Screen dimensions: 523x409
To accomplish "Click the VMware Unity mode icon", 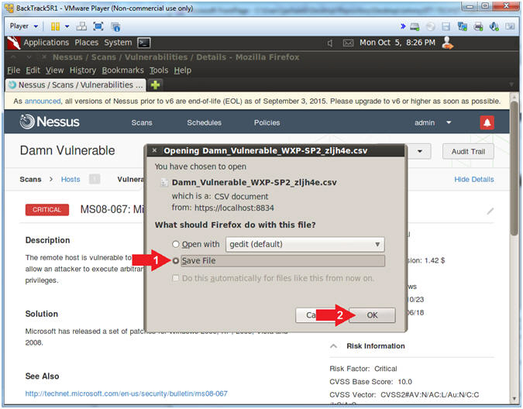I will point(115,26).
